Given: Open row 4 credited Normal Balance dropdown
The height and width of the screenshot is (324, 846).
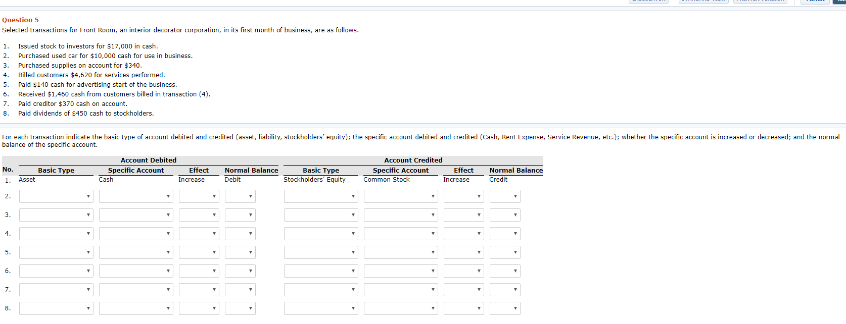Looking at the screenshot, I should click(505, 234).
